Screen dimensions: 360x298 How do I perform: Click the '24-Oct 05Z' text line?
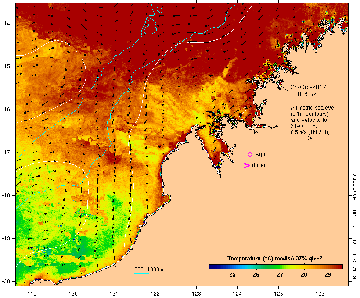click(x=305, y=126)
